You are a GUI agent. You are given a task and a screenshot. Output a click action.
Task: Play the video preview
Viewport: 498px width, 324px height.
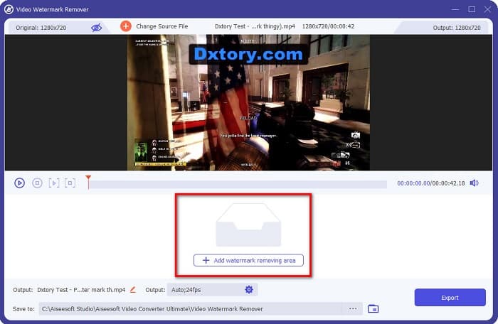pos(19,183)
